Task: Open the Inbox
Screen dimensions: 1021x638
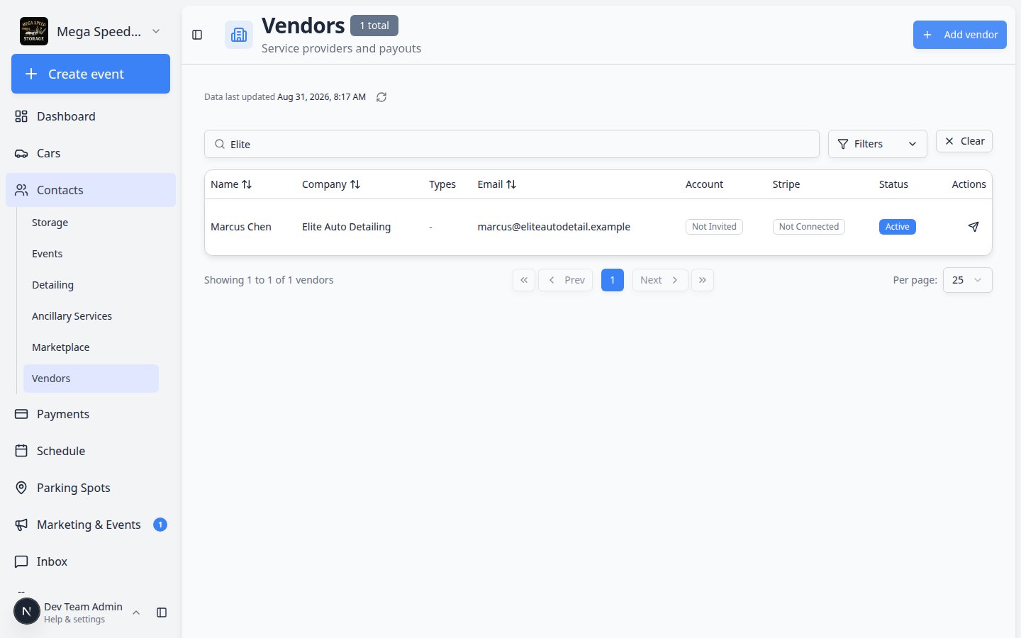Action: pos(91,561)
